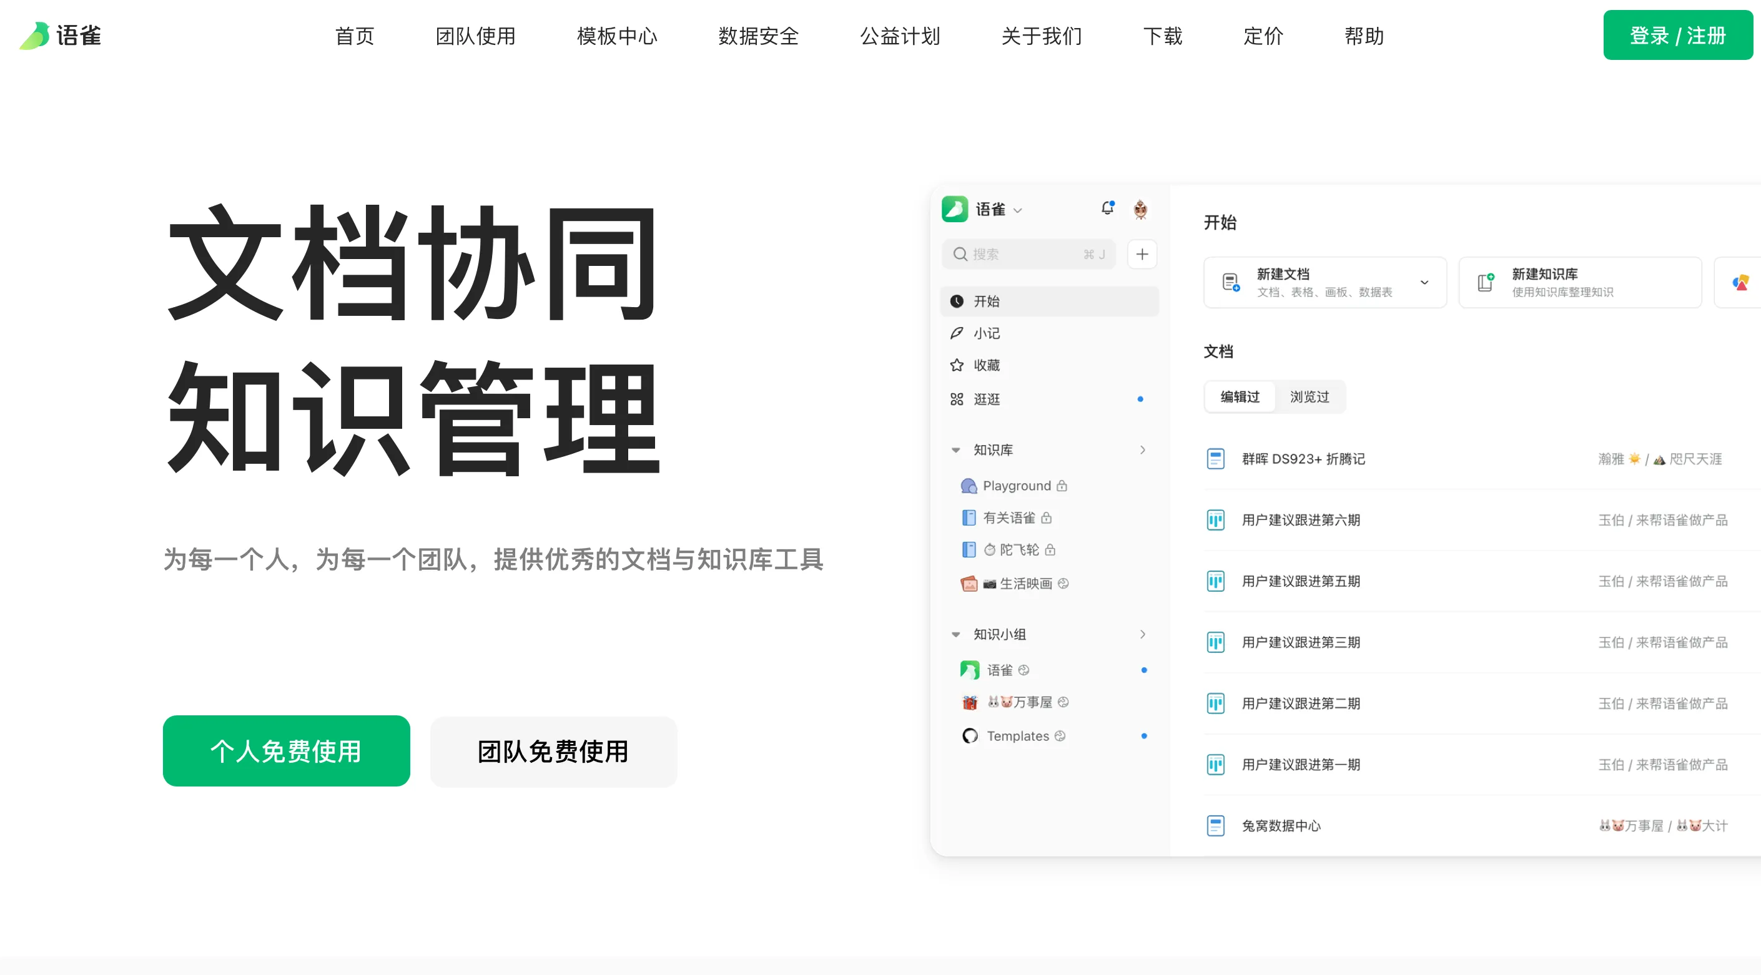Collapse the 知识小组 section triangle
This screenshot has width=1761, height=975.
click(x=955, y=635)
